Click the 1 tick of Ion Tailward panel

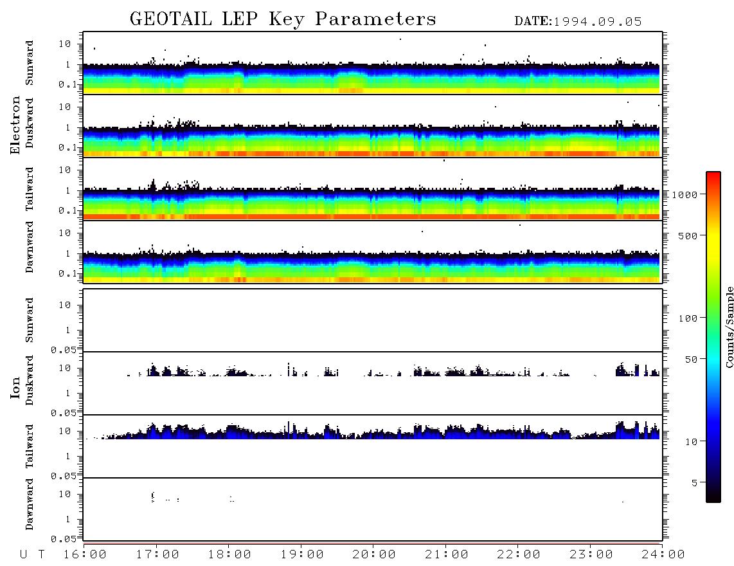click(68, 456)
